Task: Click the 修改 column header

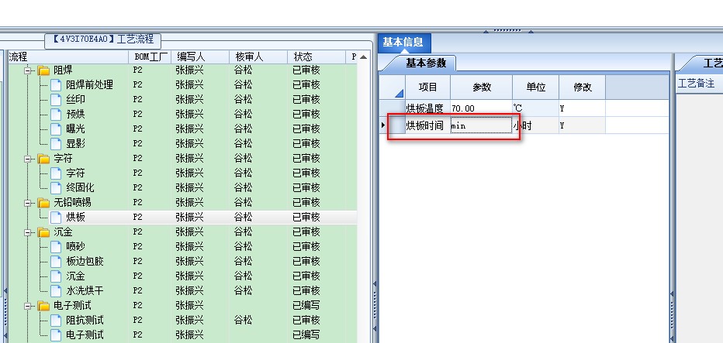Action: [583, 87]
